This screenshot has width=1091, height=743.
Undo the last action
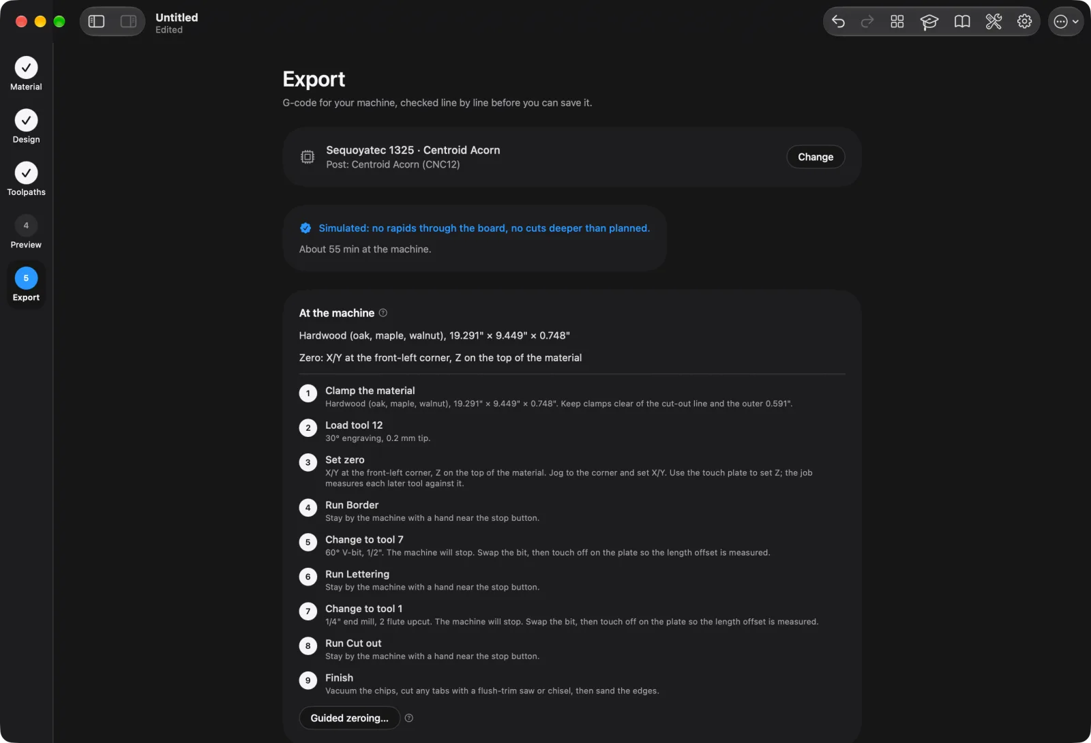[x=839, y=22]
